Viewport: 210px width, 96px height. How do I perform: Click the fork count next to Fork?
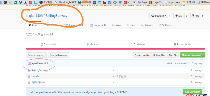pyautogui.click(x=203, y=16)
